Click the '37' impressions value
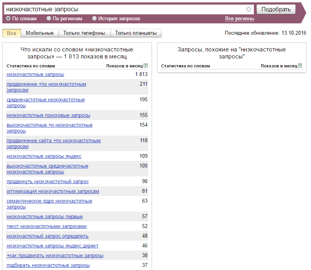Viewport: 311px width, 270px height. [145, 265]
